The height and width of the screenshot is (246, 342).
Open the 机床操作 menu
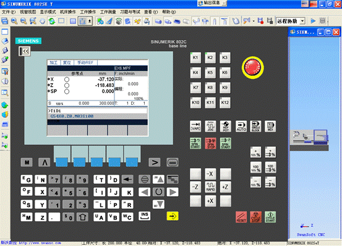pyautogui.click(x=68, y=12)
